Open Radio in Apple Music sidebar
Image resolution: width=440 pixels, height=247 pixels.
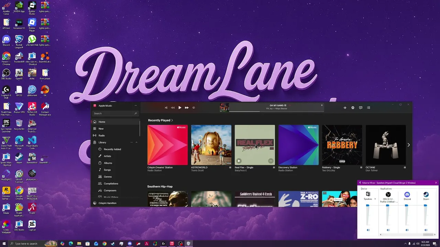pyautogui.click(x=115, y=136)
